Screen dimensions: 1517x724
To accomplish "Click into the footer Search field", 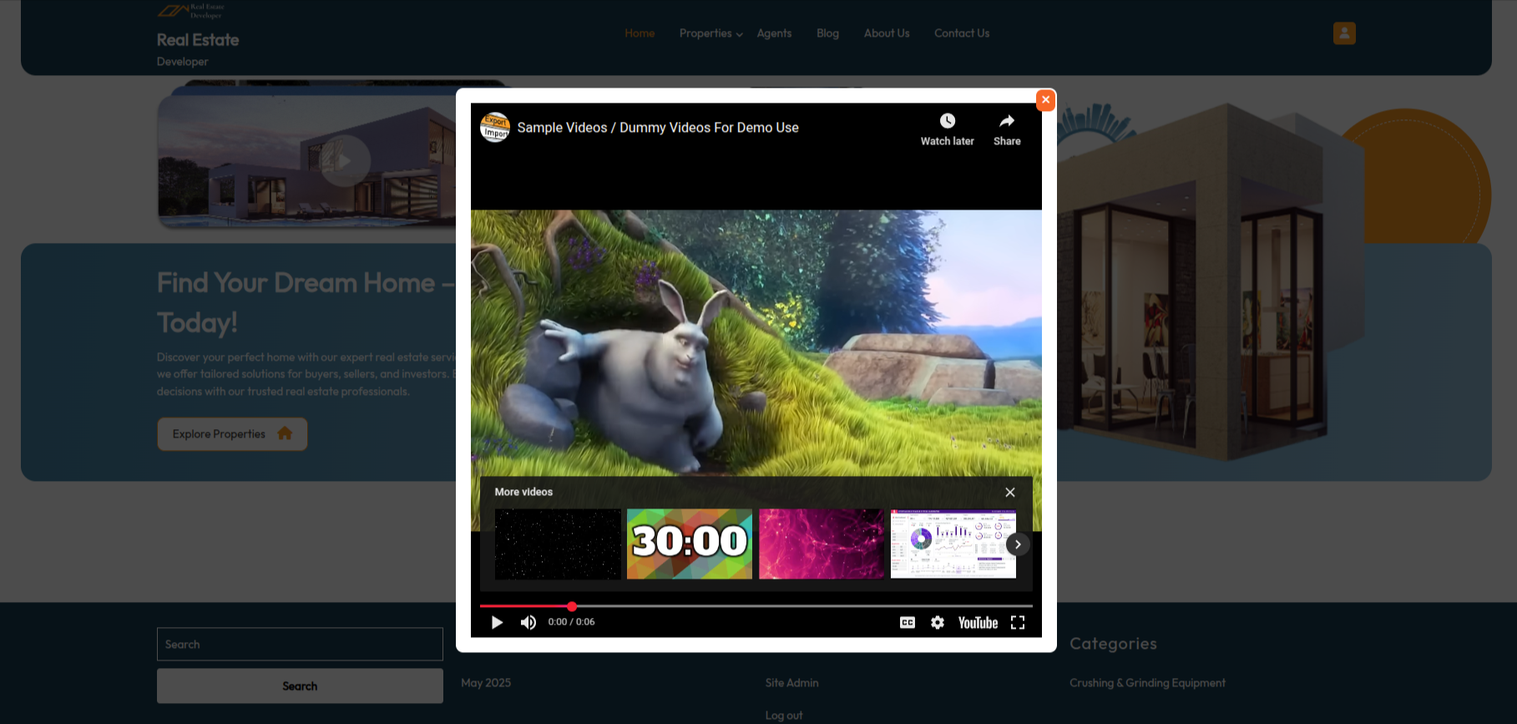I will point(300,645).
